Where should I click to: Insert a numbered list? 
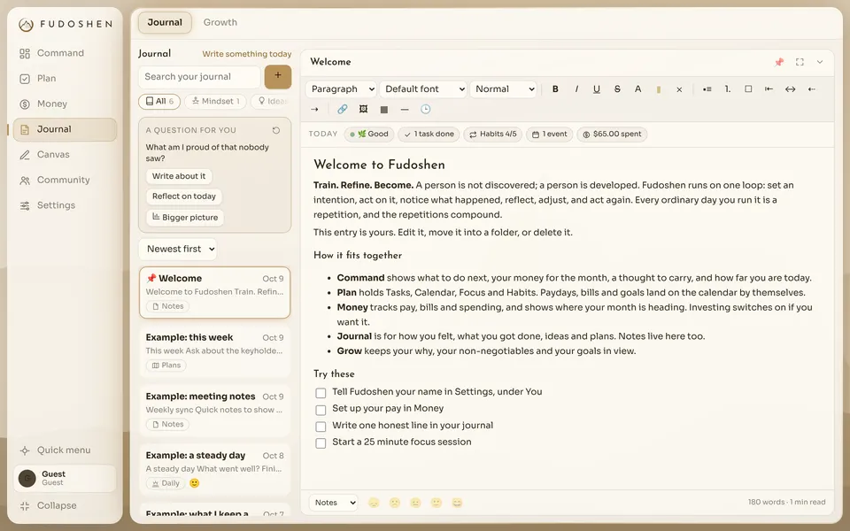[728, 88]
